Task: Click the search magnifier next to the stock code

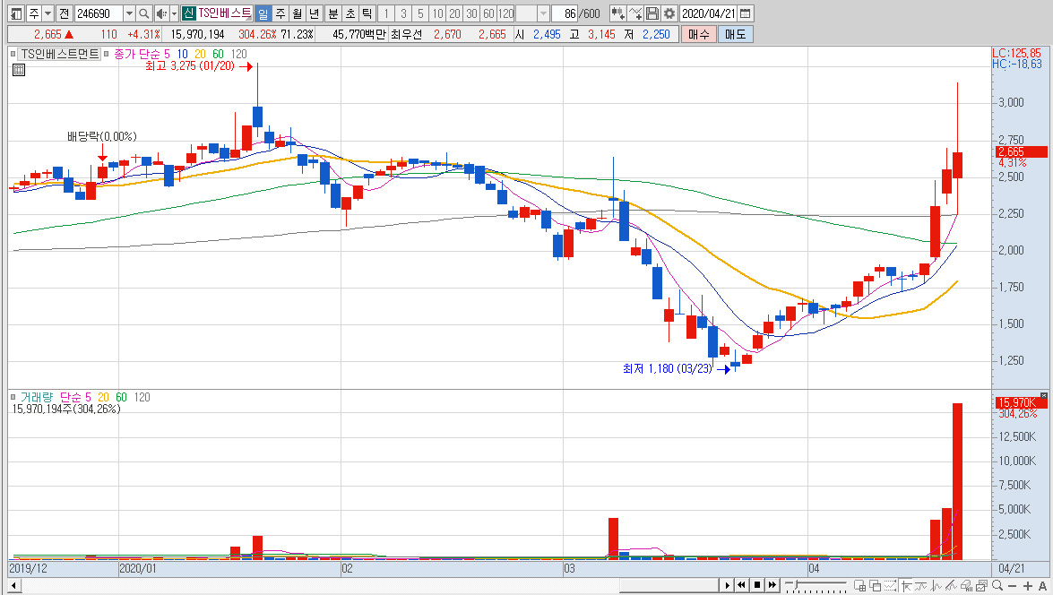Action: [x=143, y=13]
